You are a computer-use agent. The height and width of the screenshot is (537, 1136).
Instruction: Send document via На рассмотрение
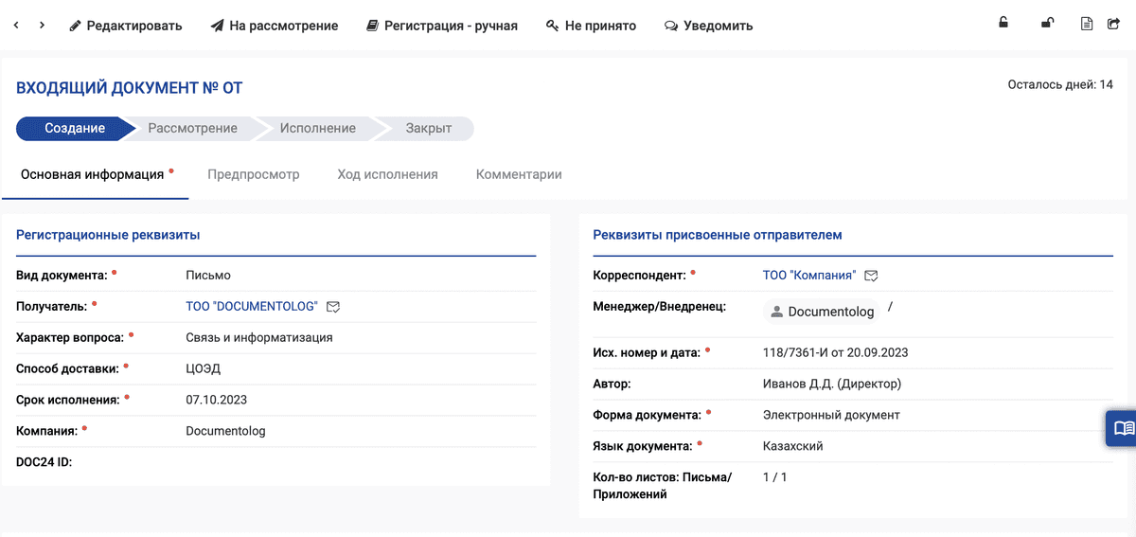(274, 26)
